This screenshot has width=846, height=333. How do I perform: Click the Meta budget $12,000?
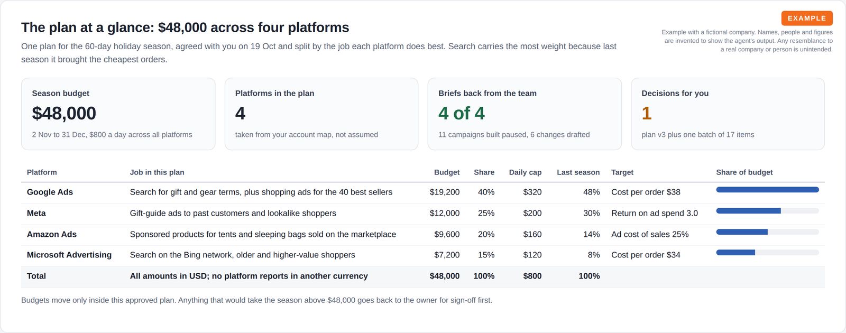tap(445, 213)
